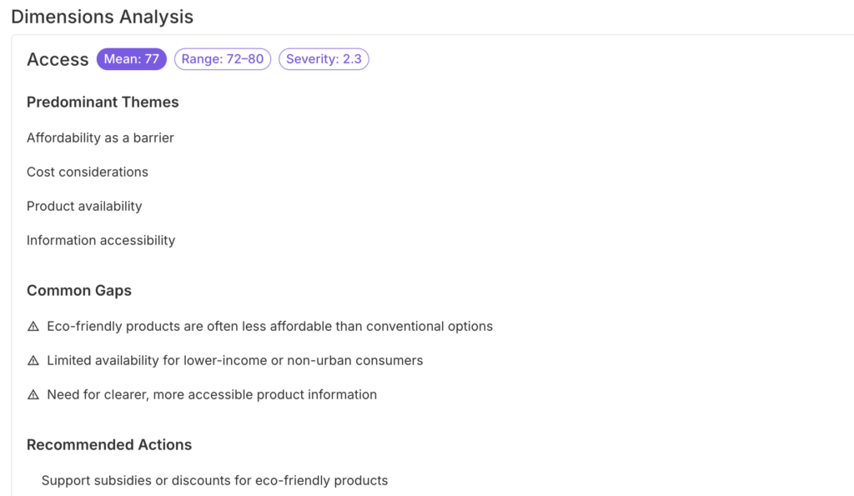
Task: Click the Severity: 2.3 badge
Action: coord(324,59)
